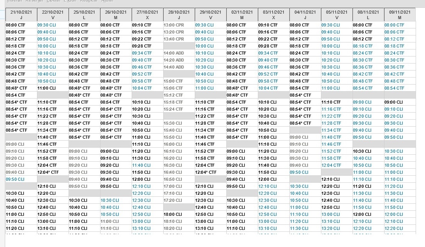The image size is (425, 247).
Task: Select the 09/11/2021 M column header
Action: coord(400,15)
